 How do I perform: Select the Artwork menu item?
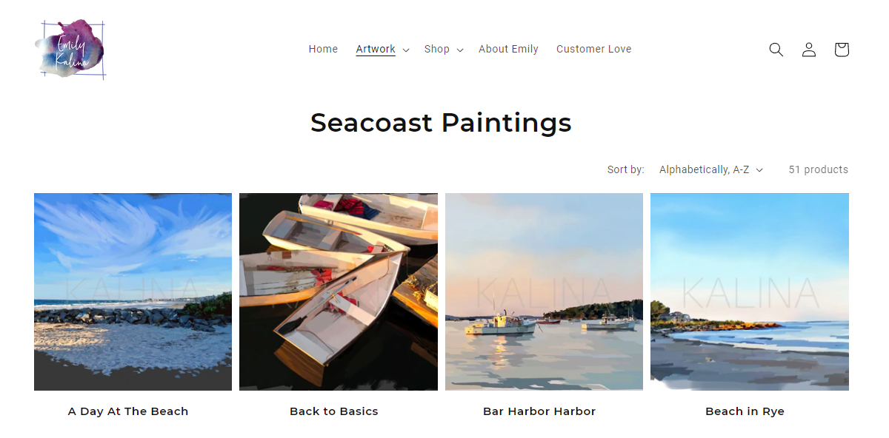(x=375, y=50)
